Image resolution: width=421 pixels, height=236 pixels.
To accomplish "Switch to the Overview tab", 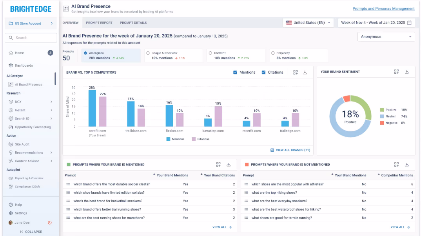I will point(71,23).
